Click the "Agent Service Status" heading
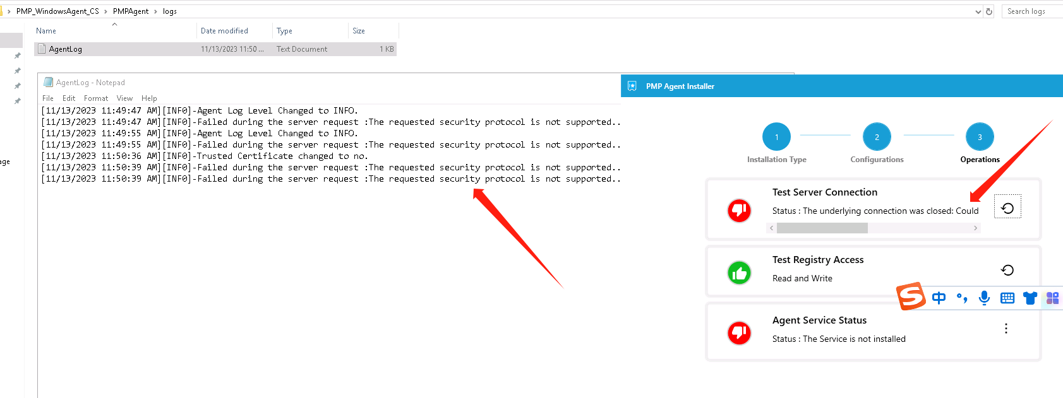This screenshot has height=398, width=1063. 819,320
